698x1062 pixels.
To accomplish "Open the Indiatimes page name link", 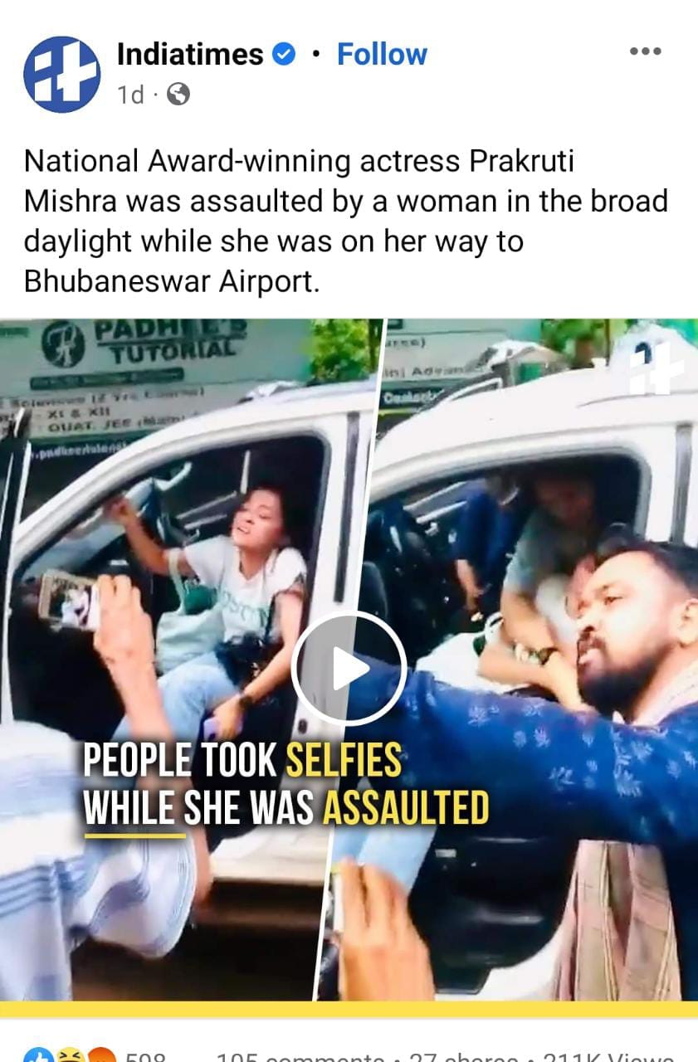I will coord(190,55).
